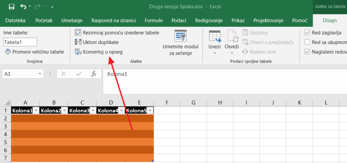Open the Undo history dropdown arrow
The height and width of the screenshot is (163, 347).
coord(30,7)
